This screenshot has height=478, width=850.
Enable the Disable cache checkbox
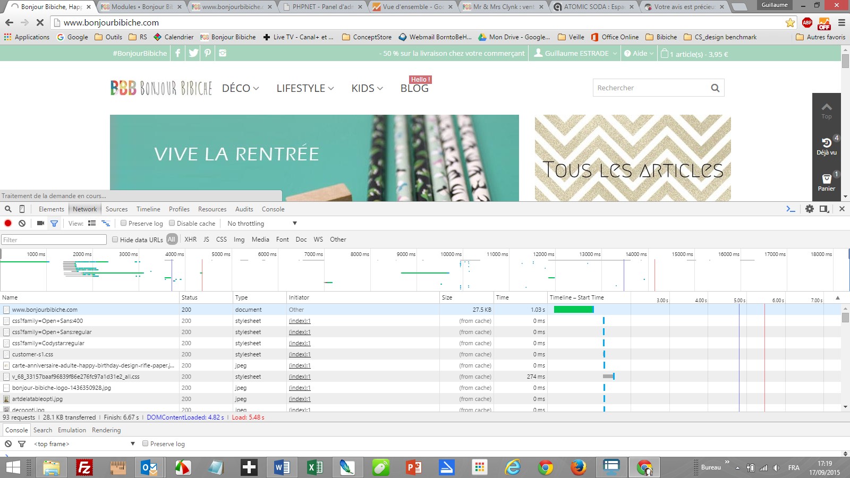172,223
